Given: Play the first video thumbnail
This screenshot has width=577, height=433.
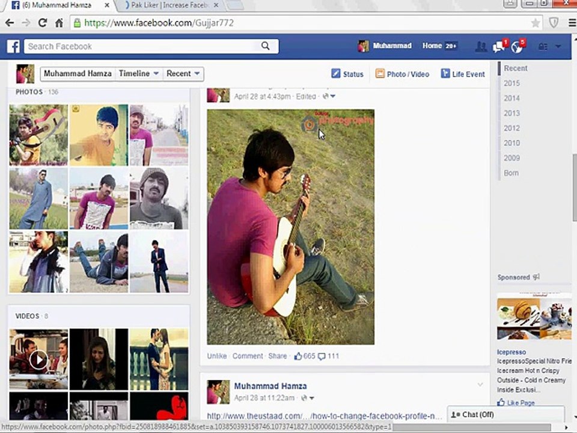Looking at the screenshot, I should coord(38,359).
